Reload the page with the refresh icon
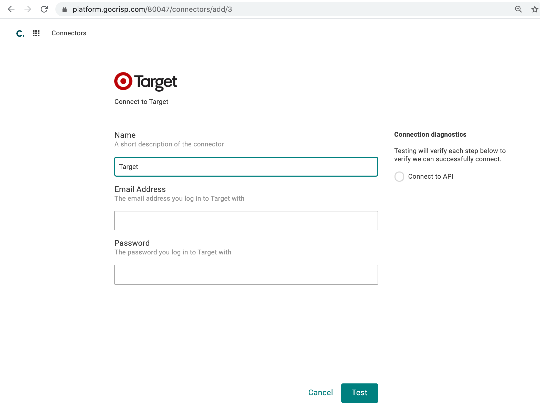Viewport: 540px width, 408px height. (44, 9)
